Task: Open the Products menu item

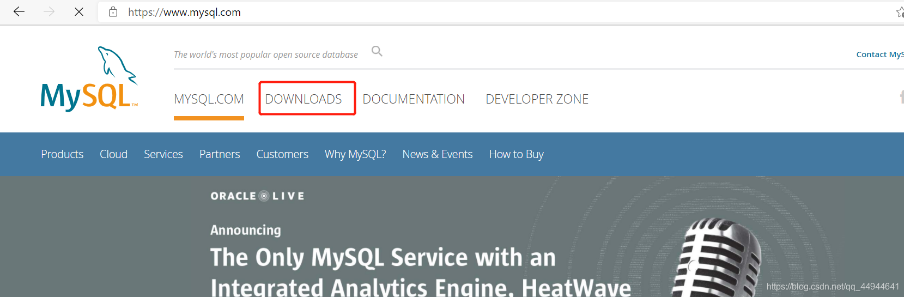Action: pyautogui.click(x=62, y=154)
